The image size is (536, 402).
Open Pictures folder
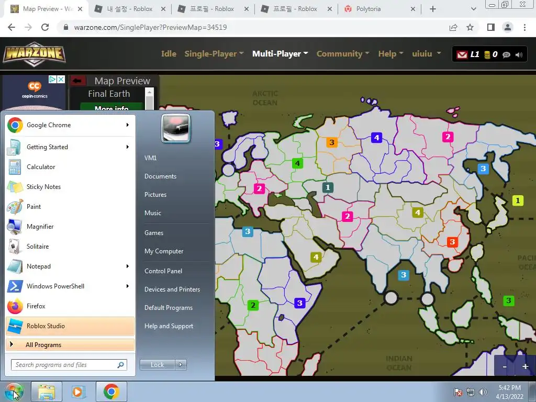155,195
